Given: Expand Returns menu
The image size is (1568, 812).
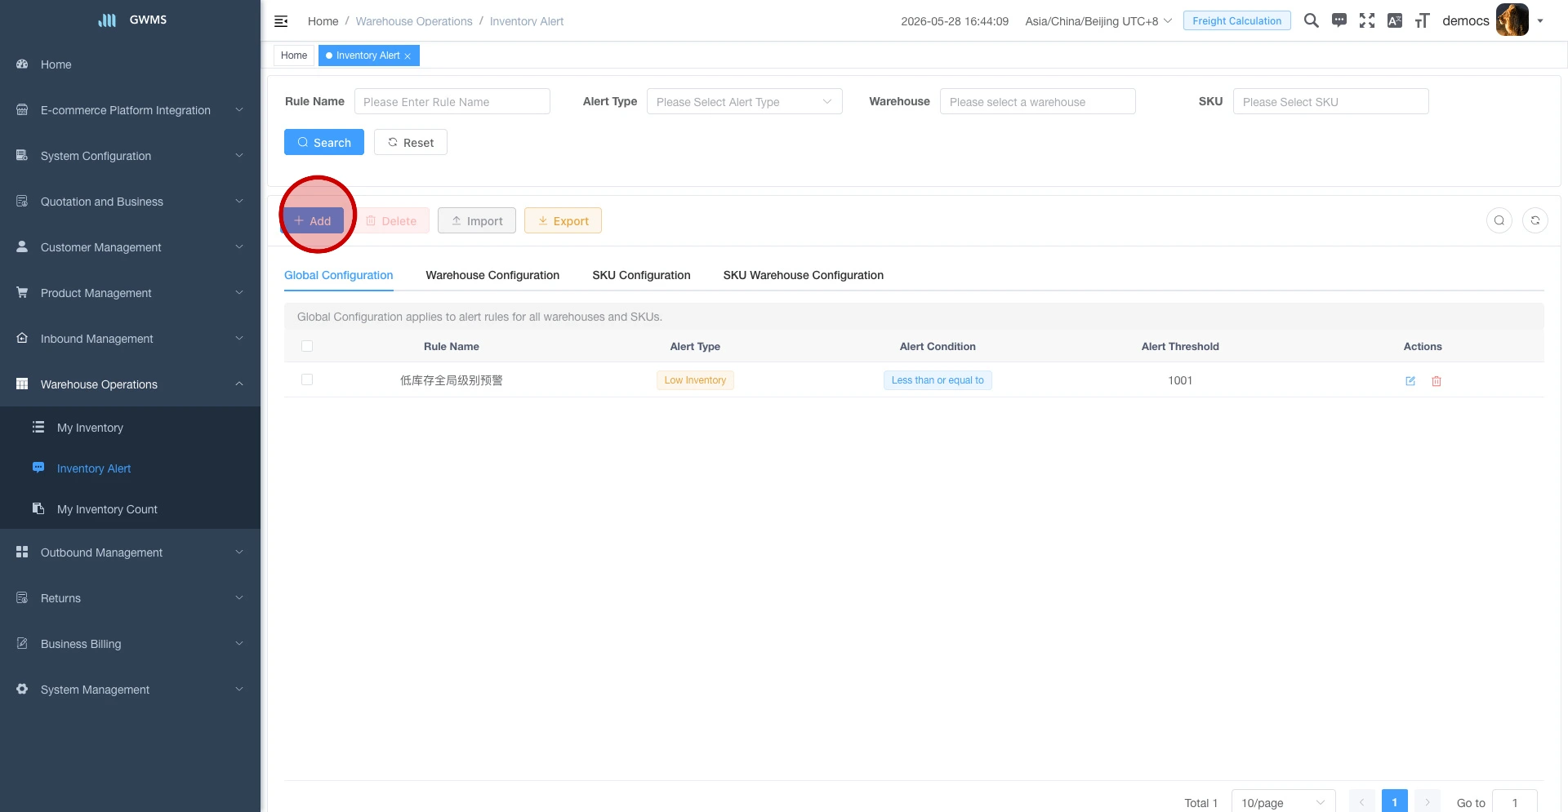Looking at the screenshot, I should [x=131, y=598].
